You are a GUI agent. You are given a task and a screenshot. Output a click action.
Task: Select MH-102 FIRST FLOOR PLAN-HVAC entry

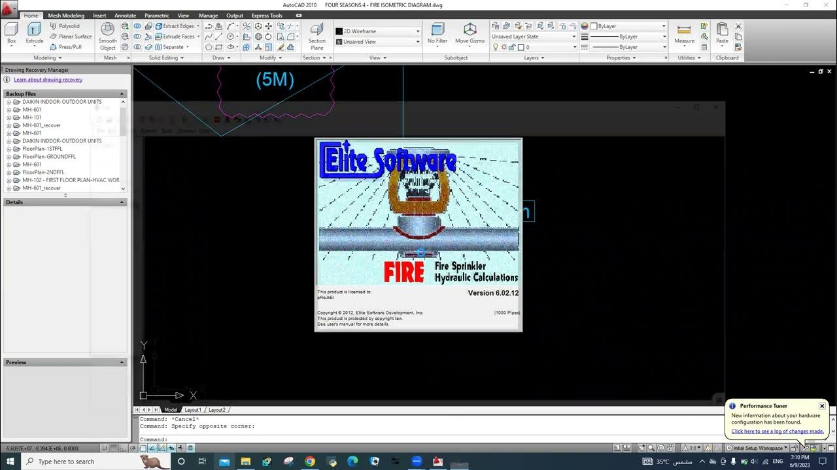point(71,180)
